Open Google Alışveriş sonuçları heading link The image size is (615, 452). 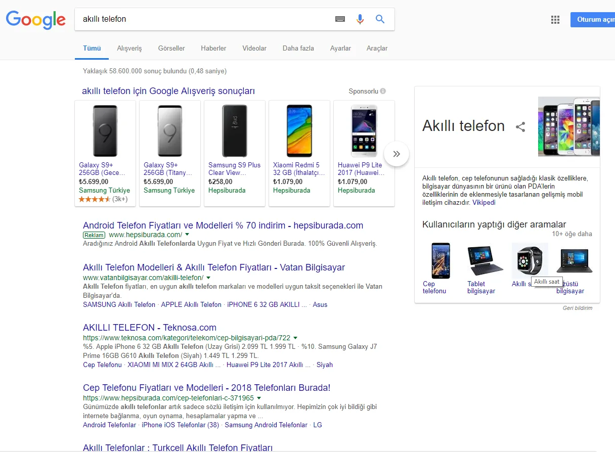coord(168,91)
